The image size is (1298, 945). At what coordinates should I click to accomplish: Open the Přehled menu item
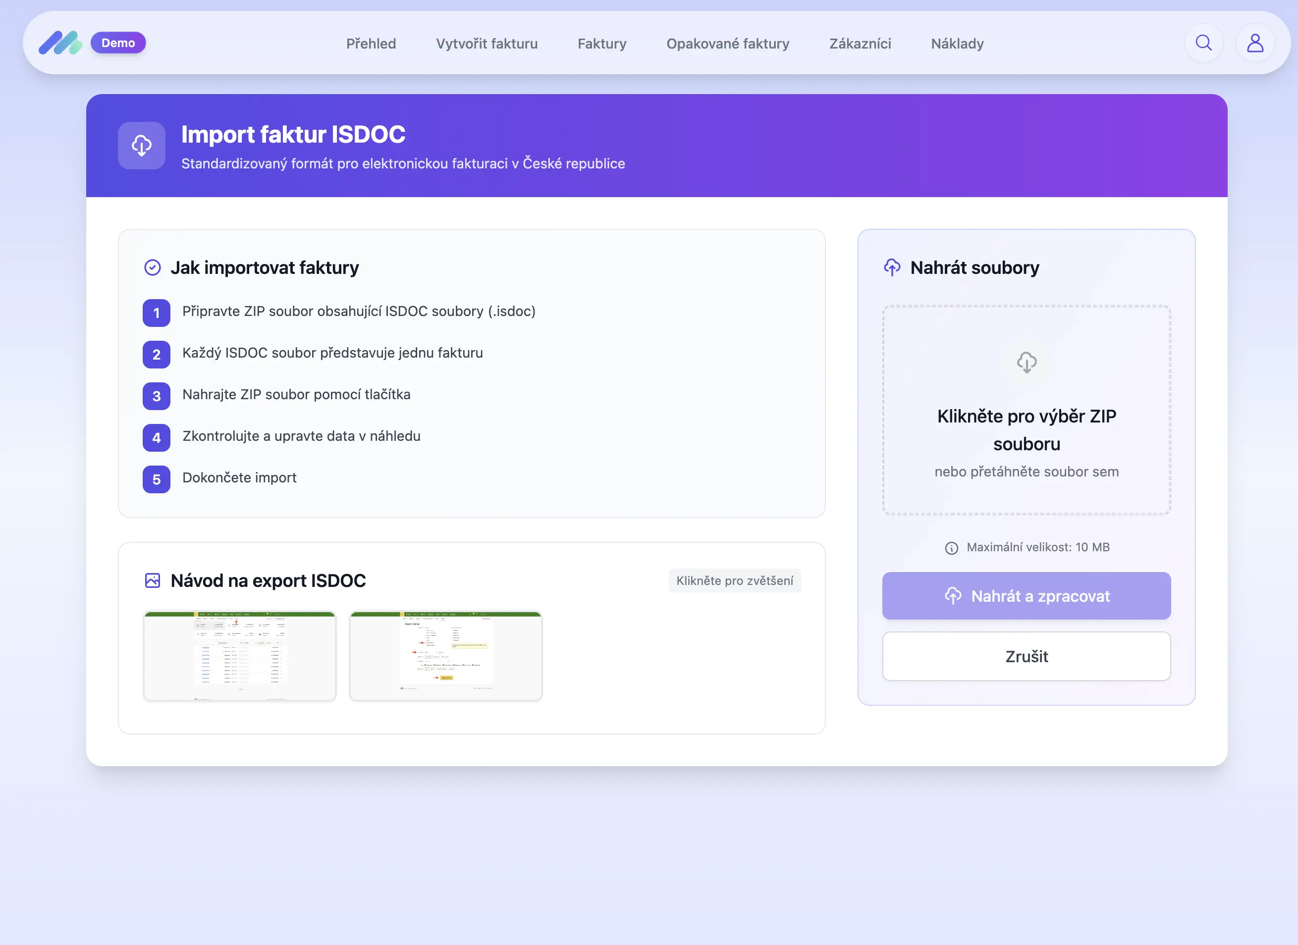pos(371,44)
